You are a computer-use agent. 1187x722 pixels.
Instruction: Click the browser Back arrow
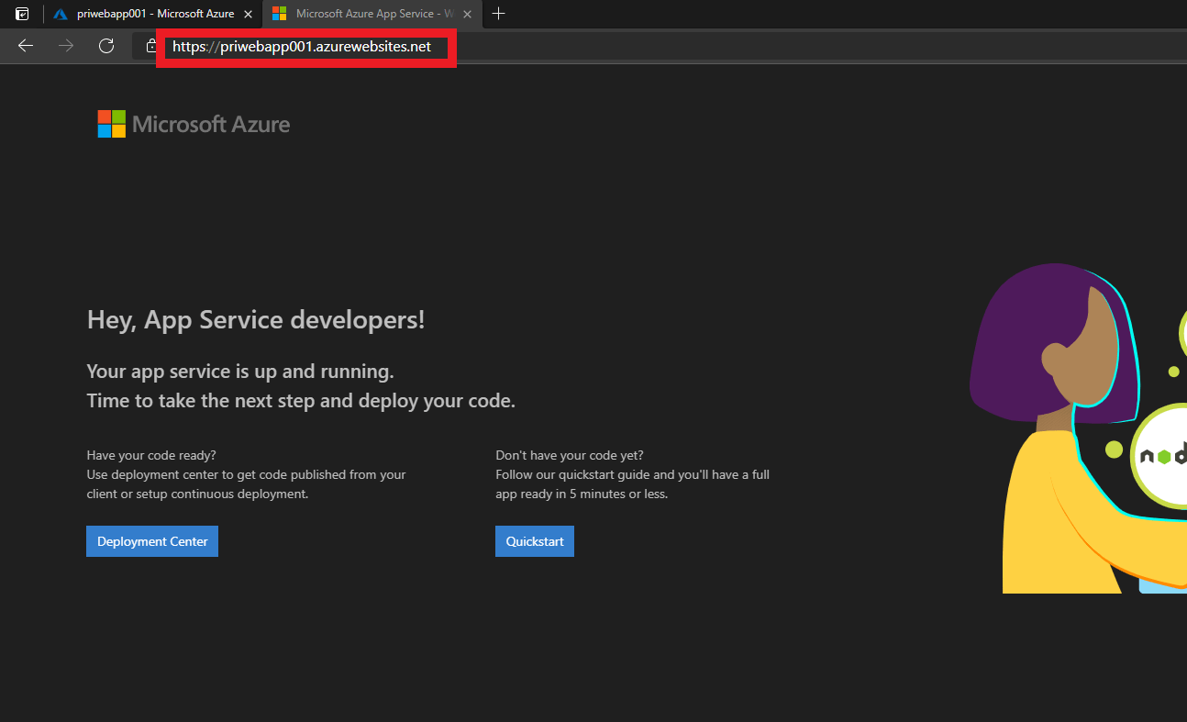click(x=26, y=46)
